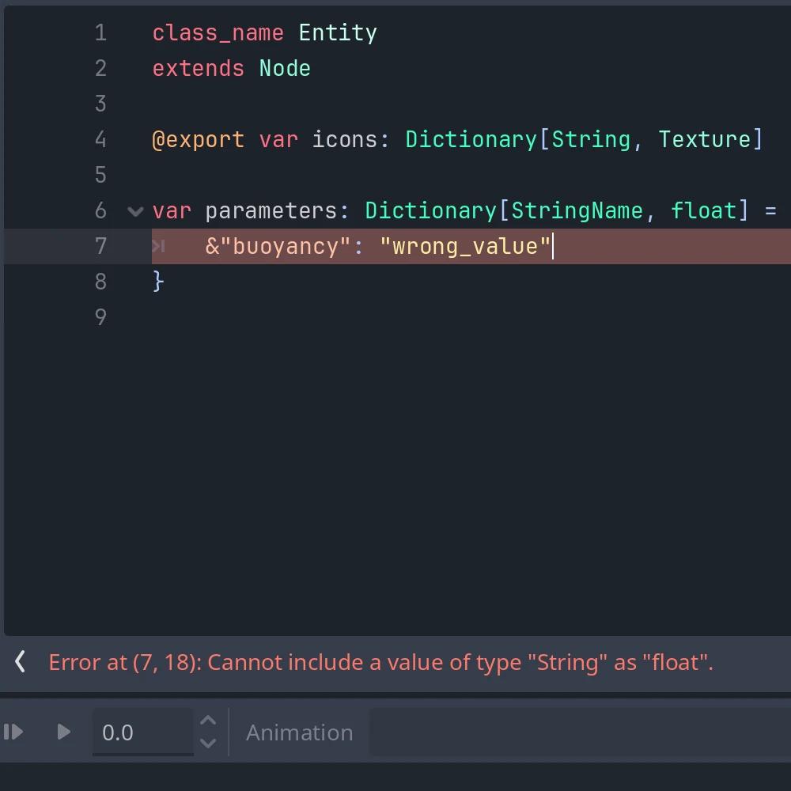Viewport: 791px width, 791px height.
Task: Click the "wrong_value" string on line 7
Action: click(x=464, y=246)
